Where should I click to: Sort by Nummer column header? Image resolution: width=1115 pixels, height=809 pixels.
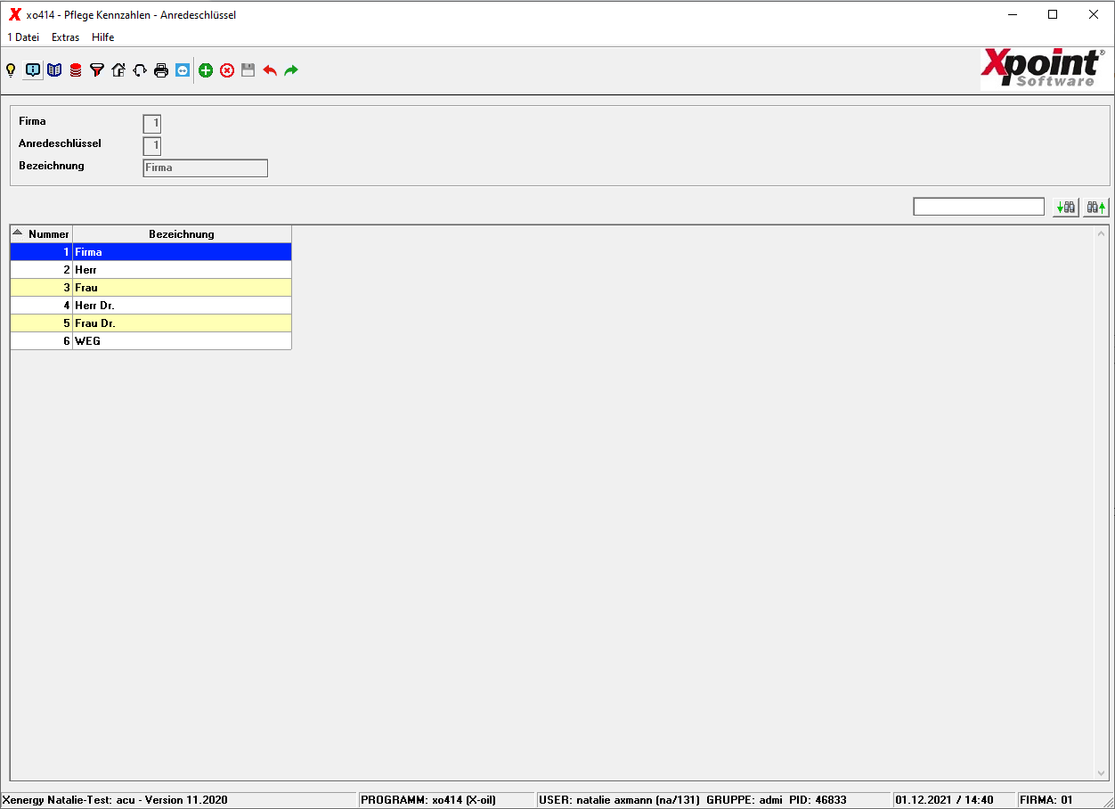[x=41, y=234]
